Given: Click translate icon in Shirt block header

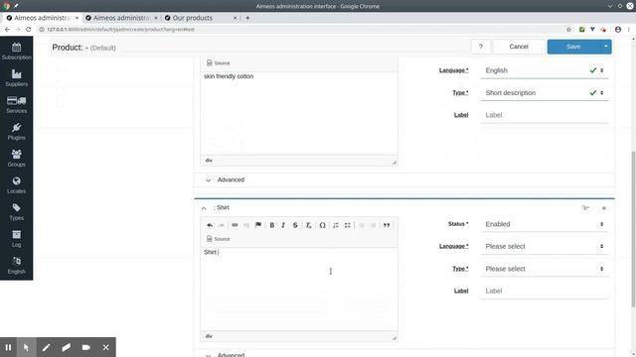Looking at the screenshot, I should (585, 208).
